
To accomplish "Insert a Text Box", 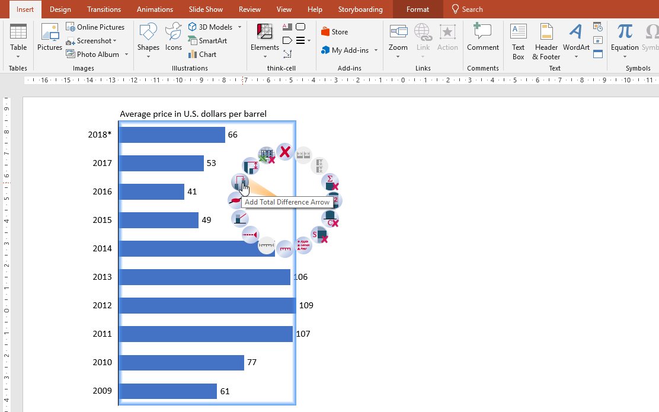I will pyautogui.click(x=518, y=41).
